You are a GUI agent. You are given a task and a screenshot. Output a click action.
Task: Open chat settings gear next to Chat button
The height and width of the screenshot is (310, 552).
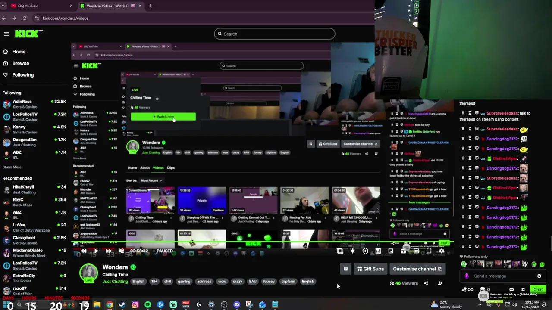[x=523, y=290]
